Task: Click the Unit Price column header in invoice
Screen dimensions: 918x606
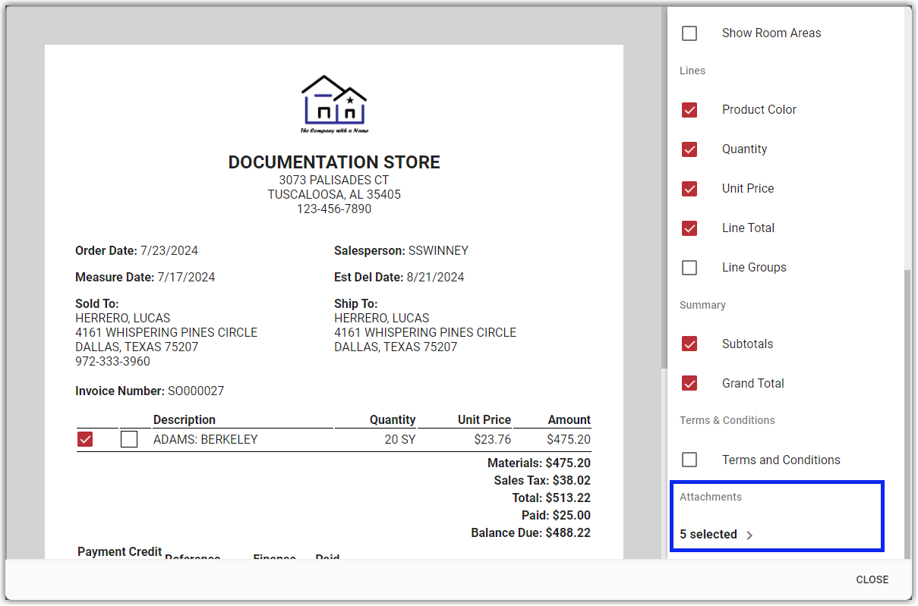Action: [x=484, y=420]
